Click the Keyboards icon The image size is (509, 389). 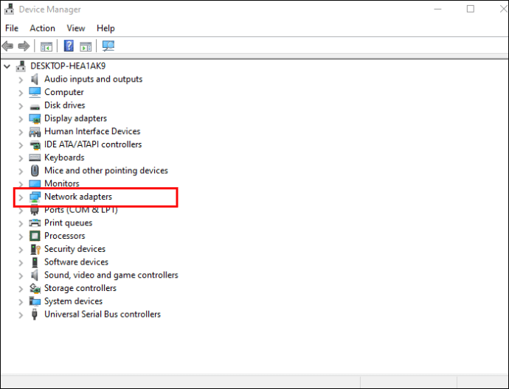tap(35, 158)
